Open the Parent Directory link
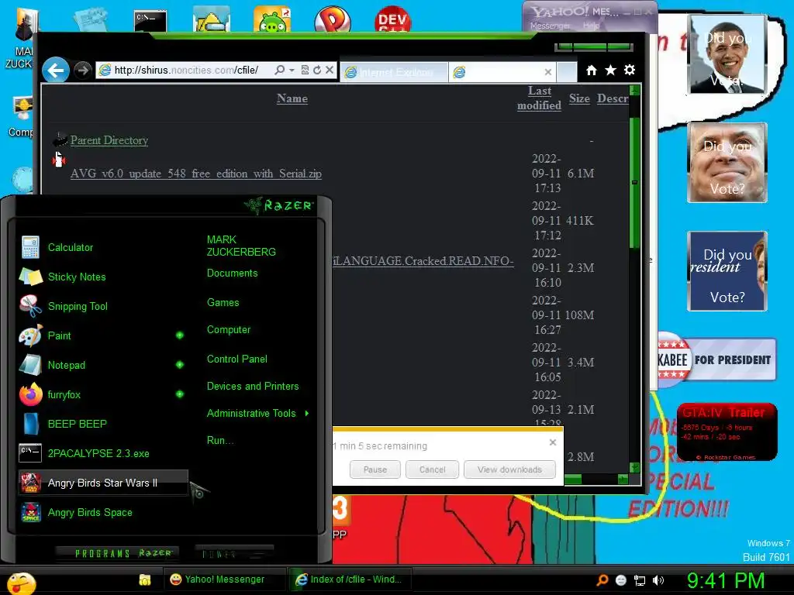Image resolution: width=794 pixels, height=595 pixels. tap(109, 140)
